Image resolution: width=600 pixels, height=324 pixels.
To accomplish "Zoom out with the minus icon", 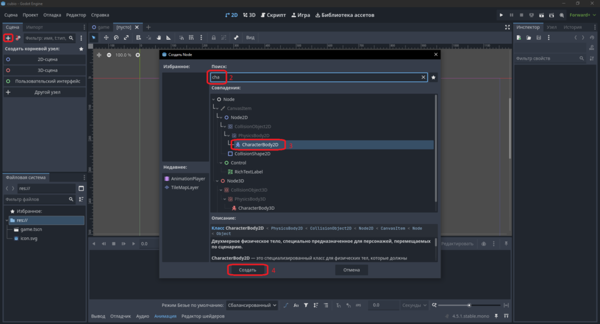I will 109,55.
